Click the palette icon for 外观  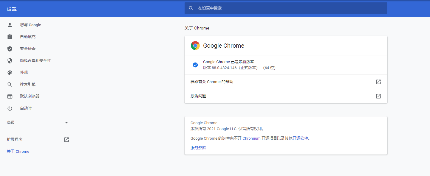tap(10, 73)
